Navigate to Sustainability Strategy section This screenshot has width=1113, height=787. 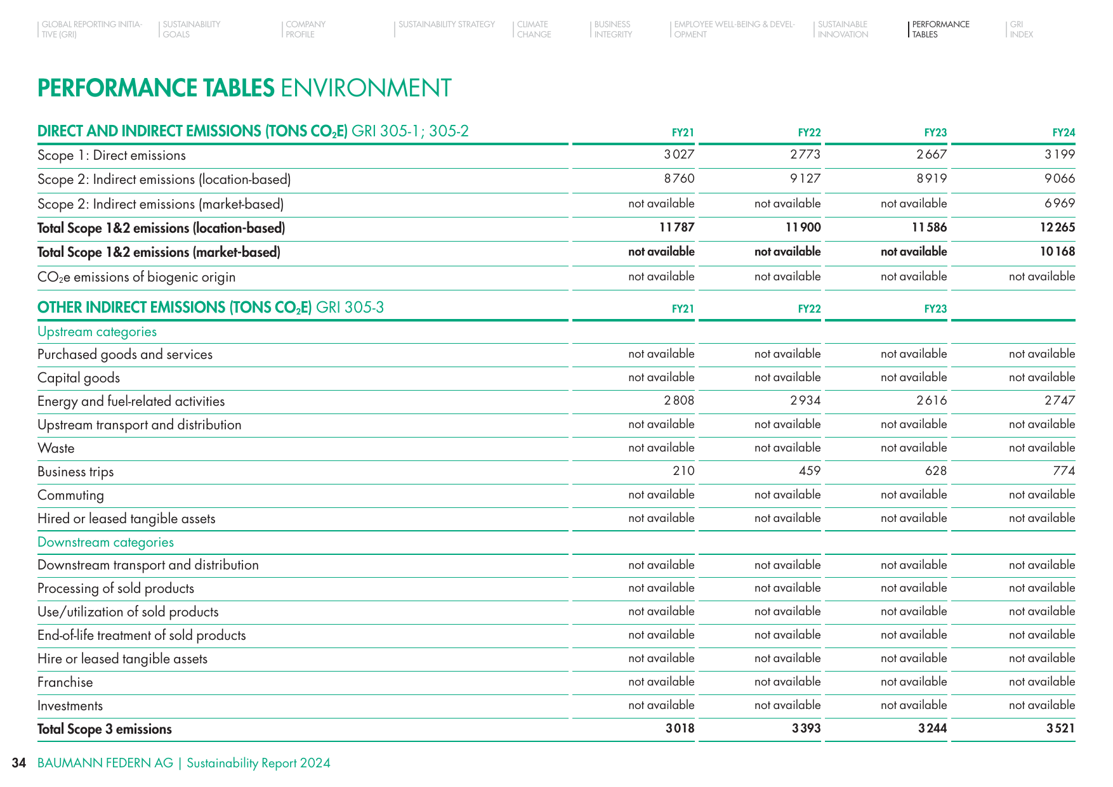point(447,25)
